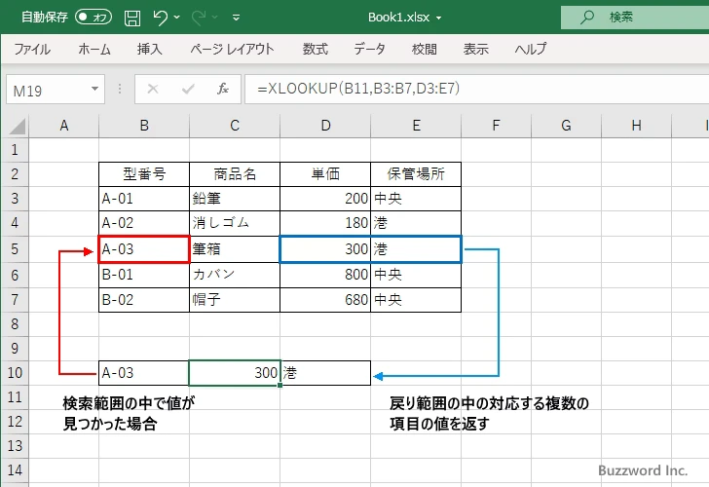The height and width of the screenshot is (487, 709).
Task: Select cell with value 180
Action: 325,223
